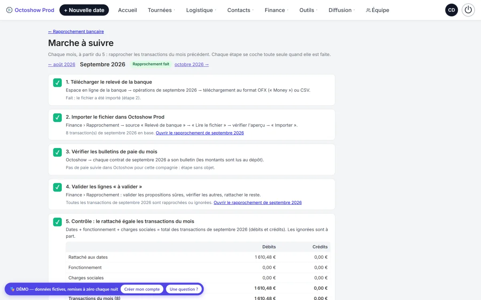Image resolution: width=481 pixels, height=300 pixels.
Task: Click the Transactions du mois (8) row label
Action: 94,298
